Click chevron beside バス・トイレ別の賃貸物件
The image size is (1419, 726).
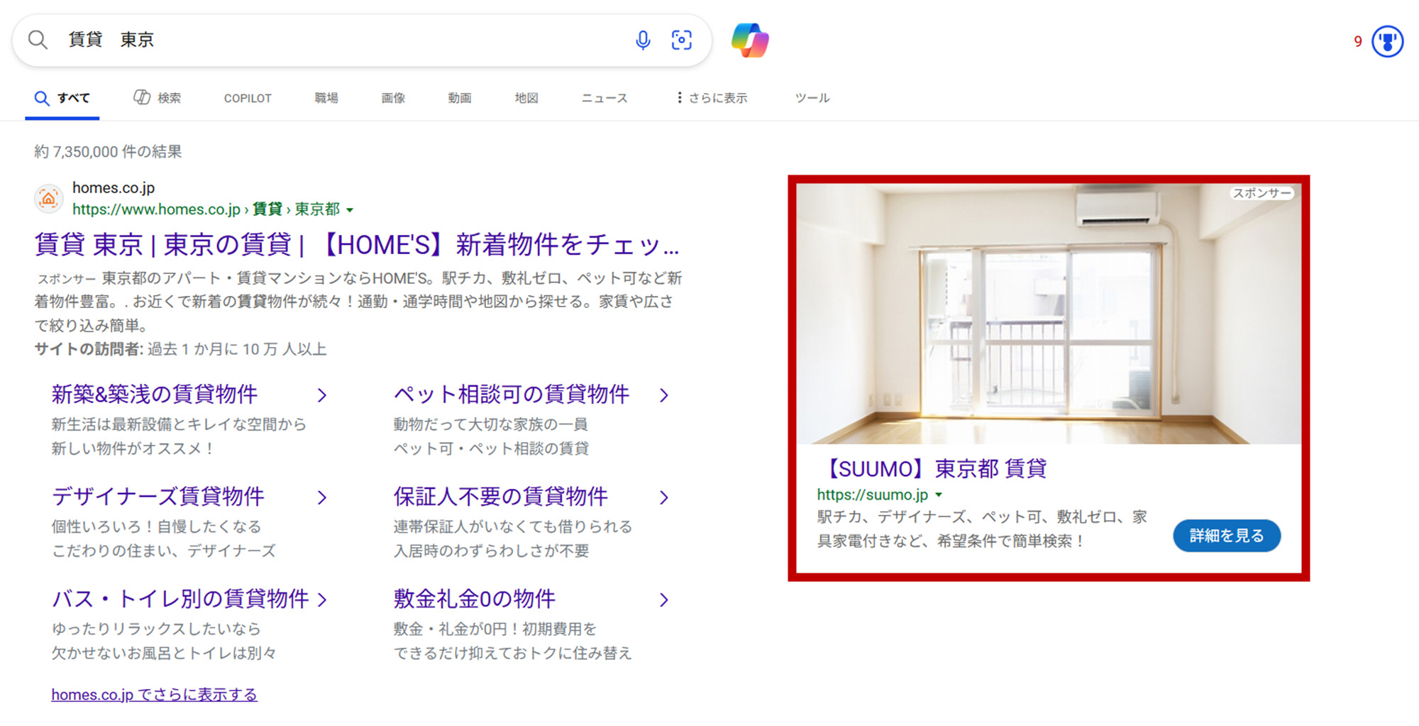[x=322, y=600]
